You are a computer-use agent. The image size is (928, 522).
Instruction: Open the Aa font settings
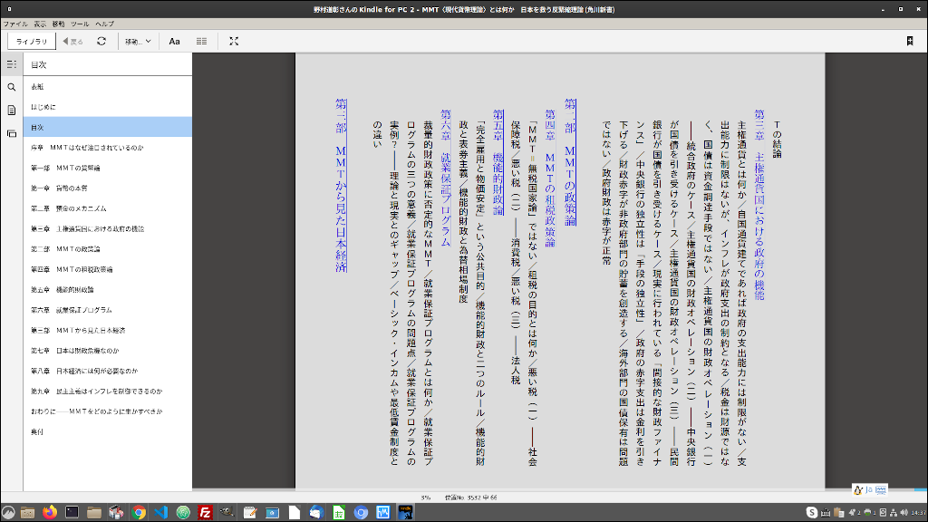[174, 42]
